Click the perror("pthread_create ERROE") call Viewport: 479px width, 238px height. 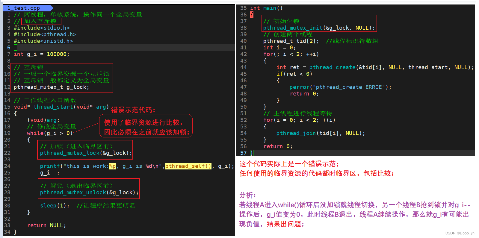(340, 87)
